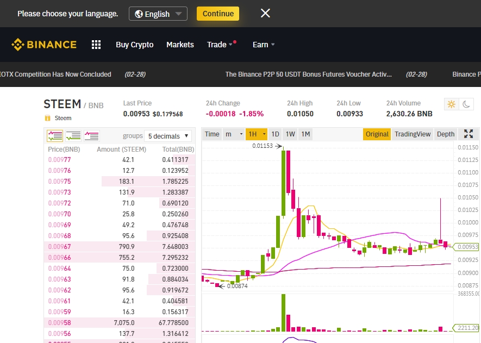Select the Time chart interval
Screen dimensions: 481x343
click(212, 134)
